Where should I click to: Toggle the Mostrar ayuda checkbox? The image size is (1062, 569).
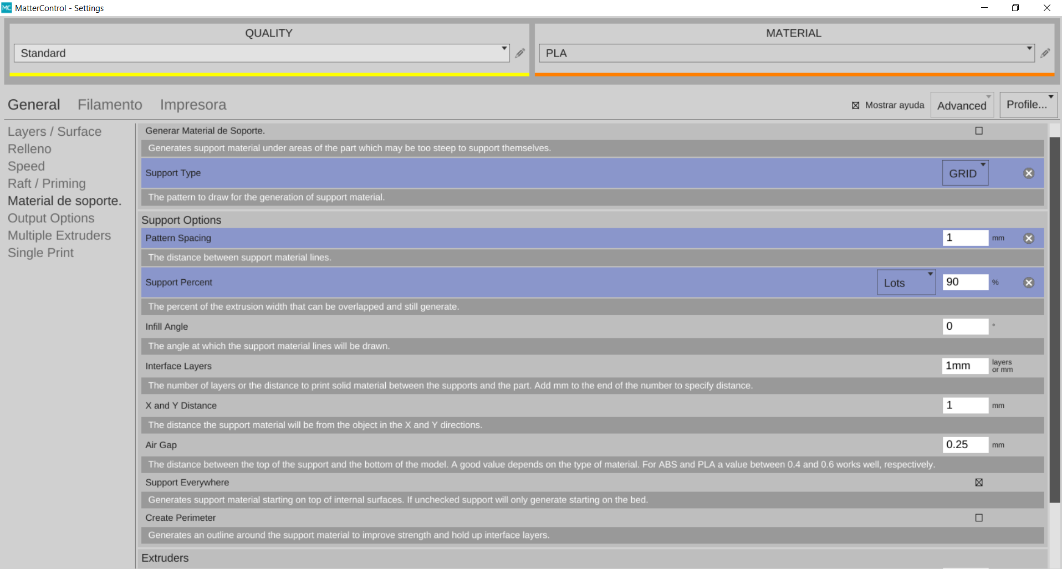pos(855,105)
